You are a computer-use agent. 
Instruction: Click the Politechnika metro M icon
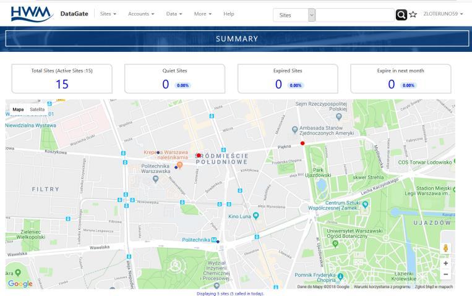213,240
